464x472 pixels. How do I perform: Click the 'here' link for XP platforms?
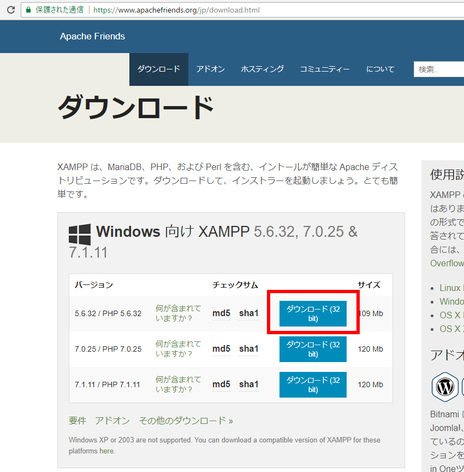[106, 451]
